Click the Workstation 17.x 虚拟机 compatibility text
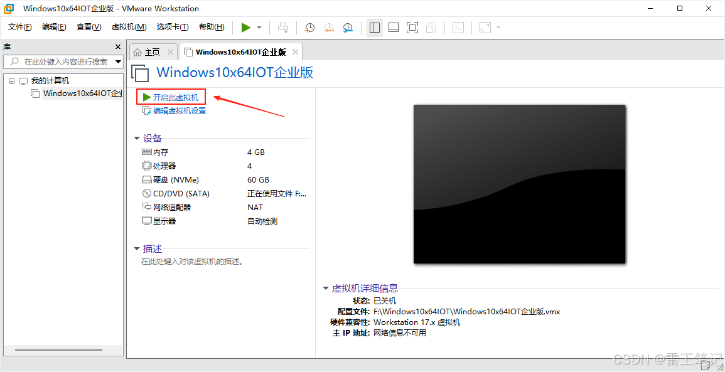The image size is (725, 372). point(417,322)
